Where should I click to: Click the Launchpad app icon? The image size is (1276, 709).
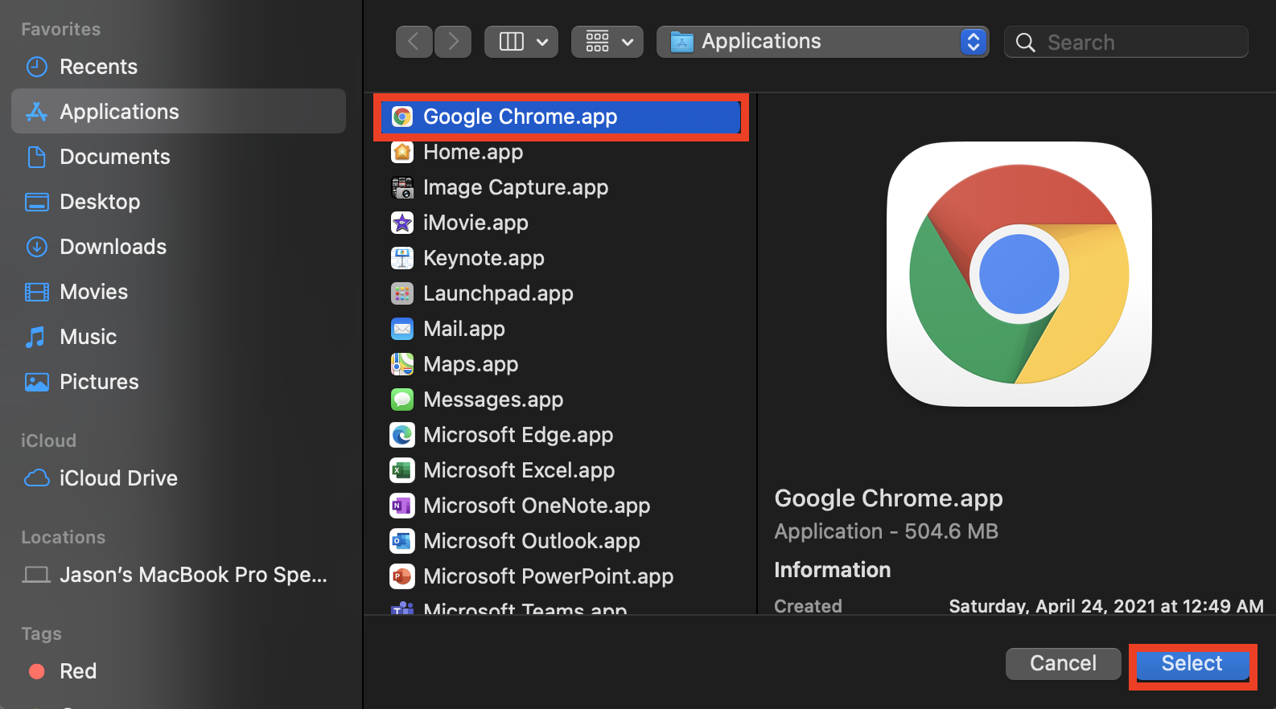pyautogui.click(x=402, y=293)
